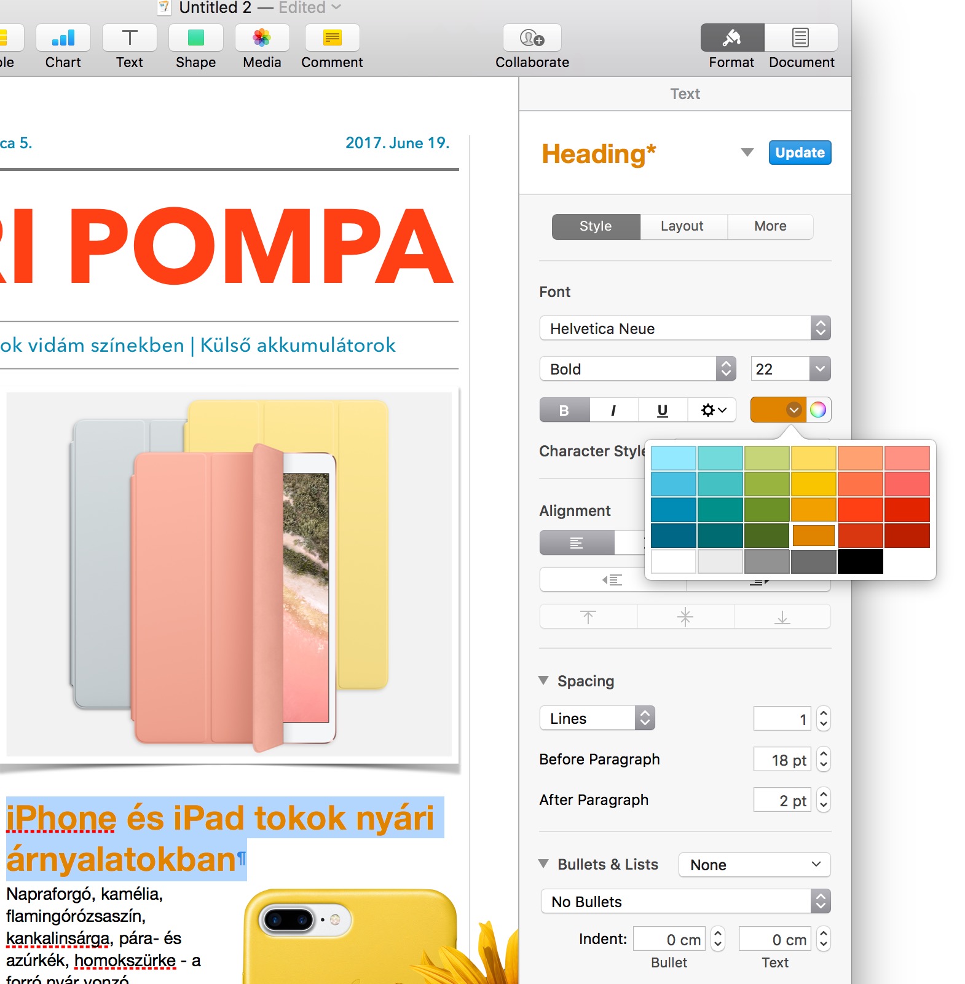
Task: Pick the darkest red swatch
Action: coord(907,536)
